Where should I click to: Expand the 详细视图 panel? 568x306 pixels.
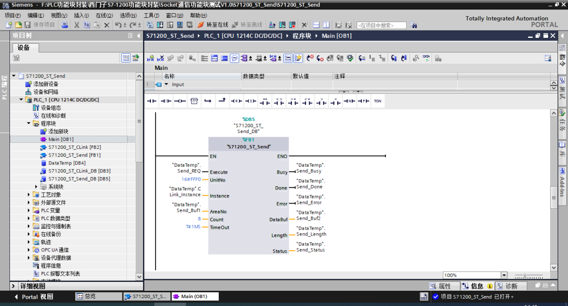(x=13, y=286)
